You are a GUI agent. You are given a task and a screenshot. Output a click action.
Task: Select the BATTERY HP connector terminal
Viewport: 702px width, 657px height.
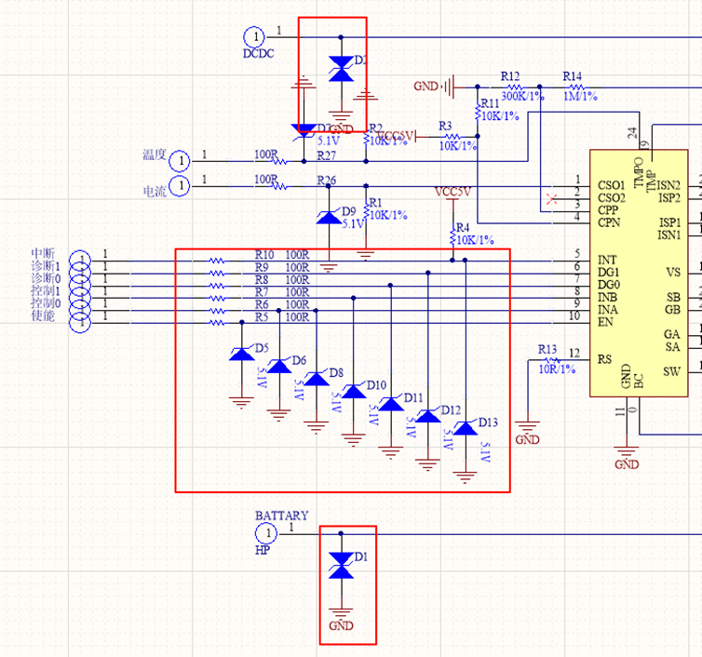[266, 533]
